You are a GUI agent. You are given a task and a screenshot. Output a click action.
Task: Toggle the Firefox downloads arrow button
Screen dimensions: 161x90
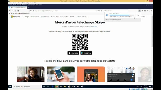tap(139, 11)
